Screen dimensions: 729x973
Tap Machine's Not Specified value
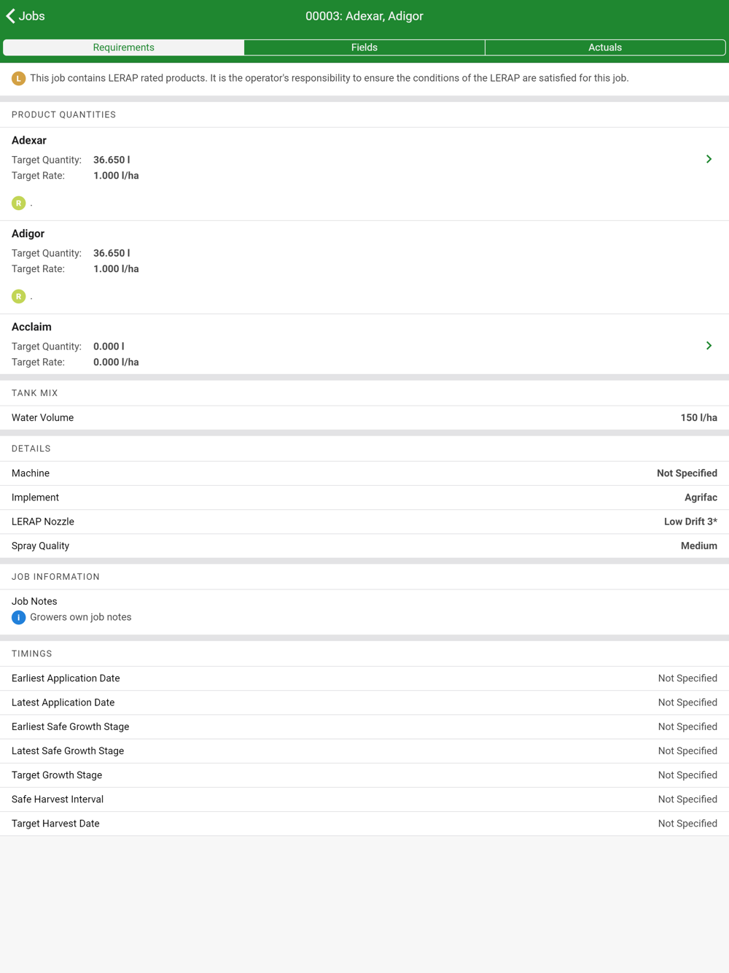[687, 473]
